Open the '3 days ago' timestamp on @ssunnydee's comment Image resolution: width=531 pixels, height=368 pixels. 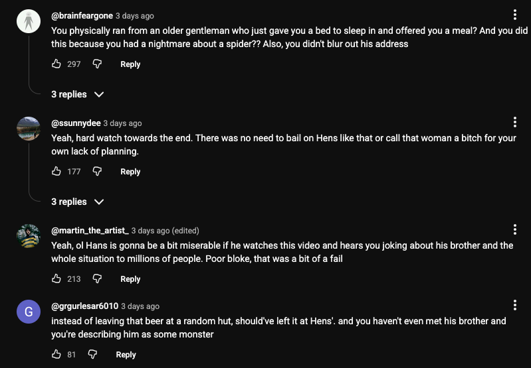tap(122, 123)
